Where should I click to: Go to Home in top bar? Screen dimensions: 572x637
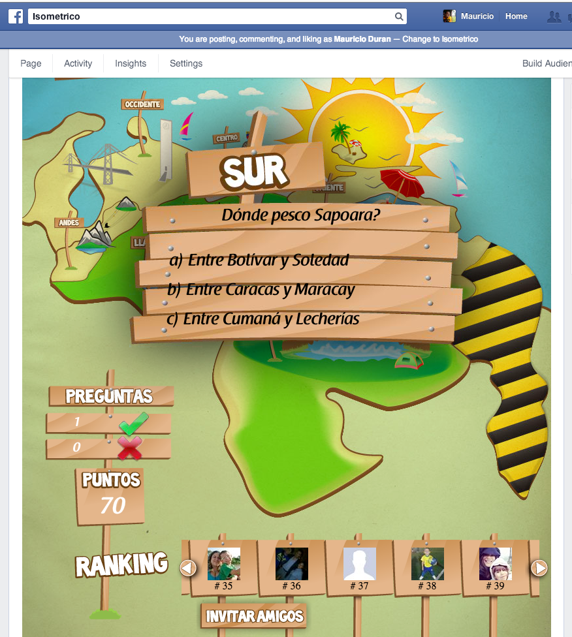(x=516, y=16)
